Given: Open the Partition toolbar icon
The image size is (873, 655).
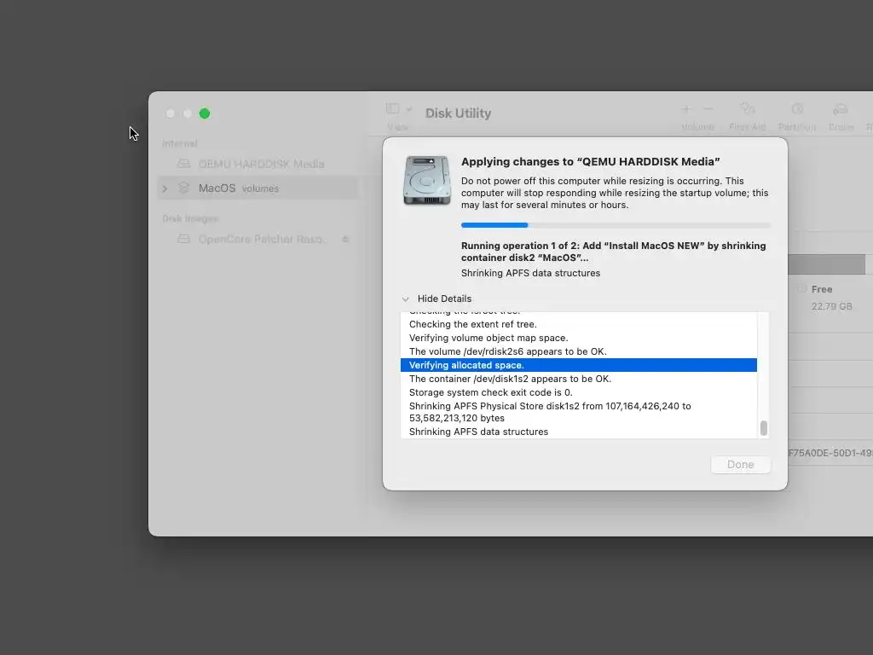Looking at the screenshot, I should (x=797, y=109).
